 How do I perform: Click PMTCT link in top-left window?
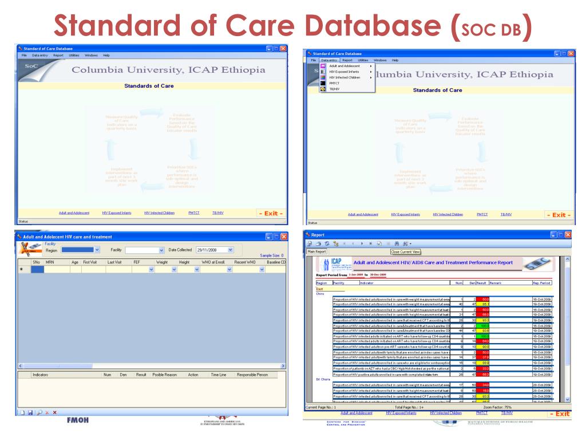194,213
